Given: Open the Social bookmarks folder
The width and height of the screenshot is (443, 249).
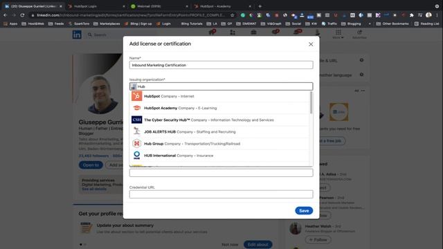Looking at the screenshot, I should pos(293,24).
